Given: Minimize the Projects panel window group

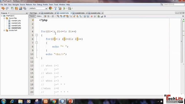Looking at the screenshot, I should pos(27,13).
